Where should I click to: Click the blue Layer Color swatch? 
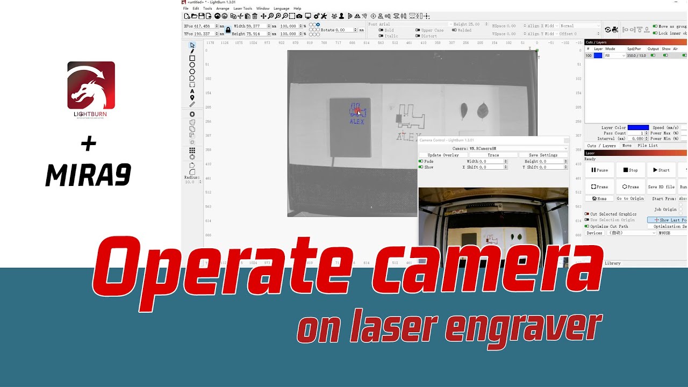pyautogui.click(x=638, y=127)
